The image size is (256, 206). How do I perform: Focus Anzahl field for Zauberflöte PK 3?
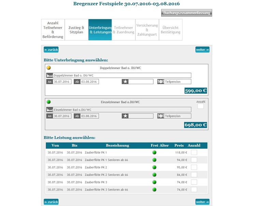pyautogui.click(x=194, y=182)
